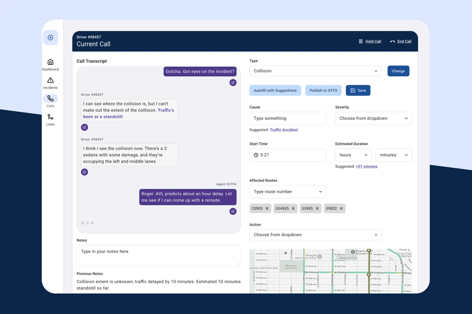
Task: Click the 'I think I see the collision now' message
Action: 130,155
